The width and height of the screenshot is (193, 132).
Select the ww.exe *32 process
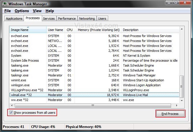pos(94,100)
